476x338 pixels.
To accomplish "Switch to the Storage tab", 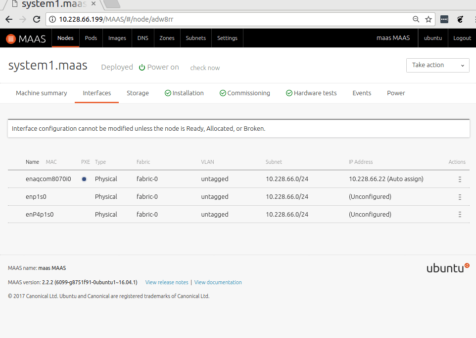I will tap(138, 93).
